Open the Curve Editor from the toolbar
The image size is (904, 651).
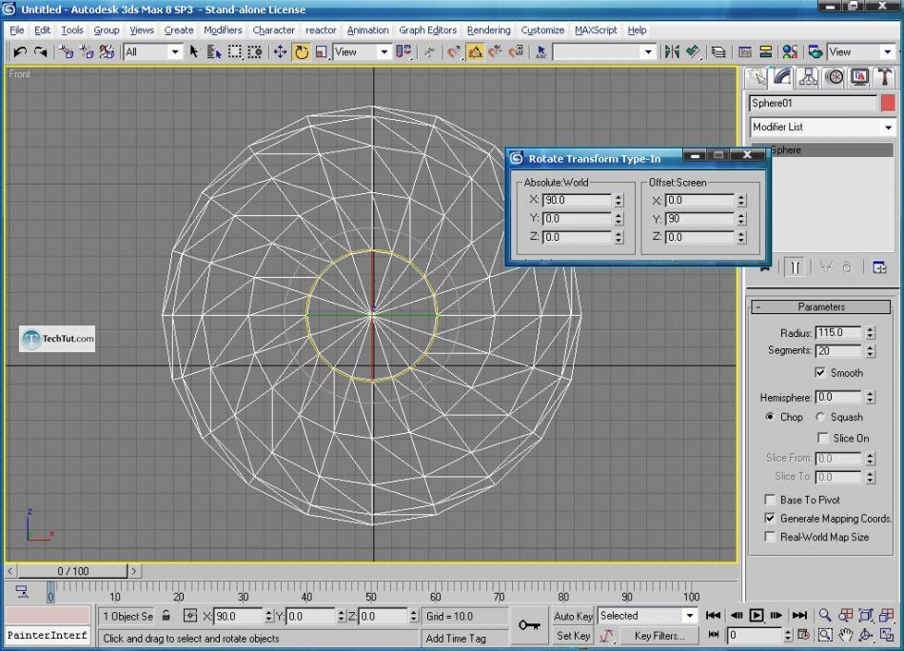coord(745,52)
